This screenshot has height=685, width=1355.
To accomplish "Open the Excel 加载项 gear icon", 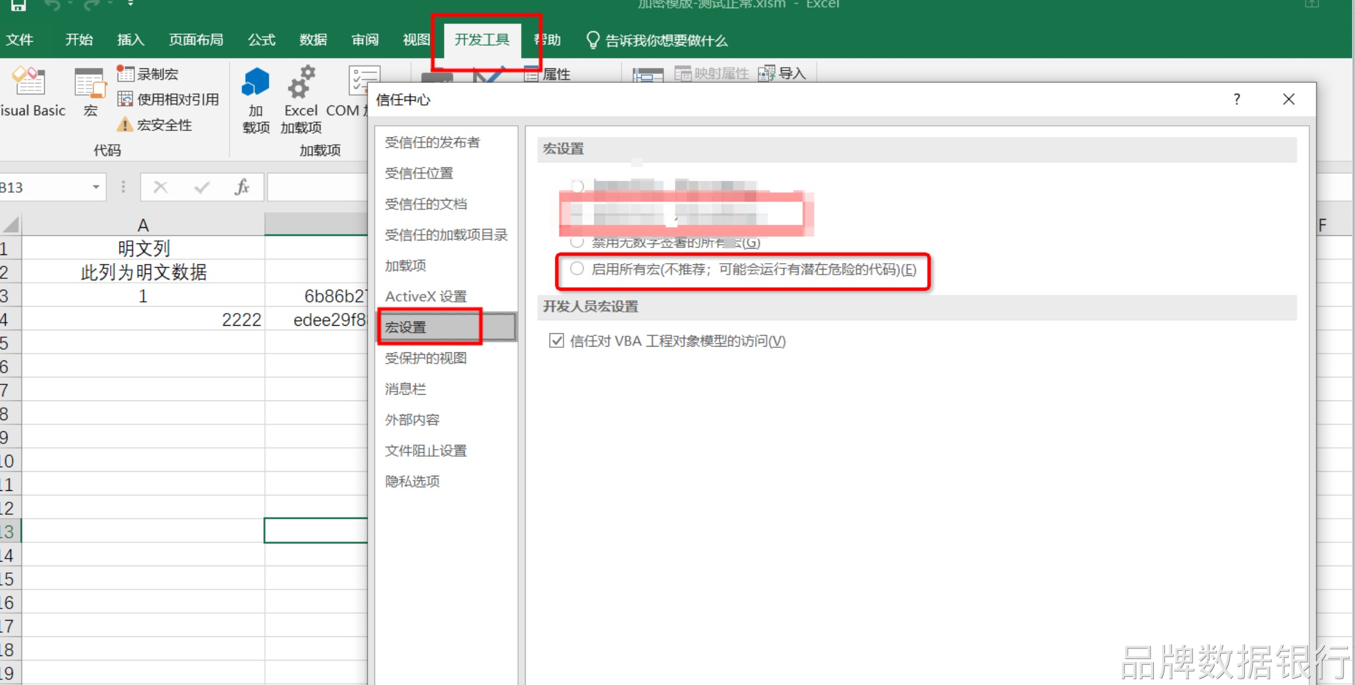I will (301, 83).
